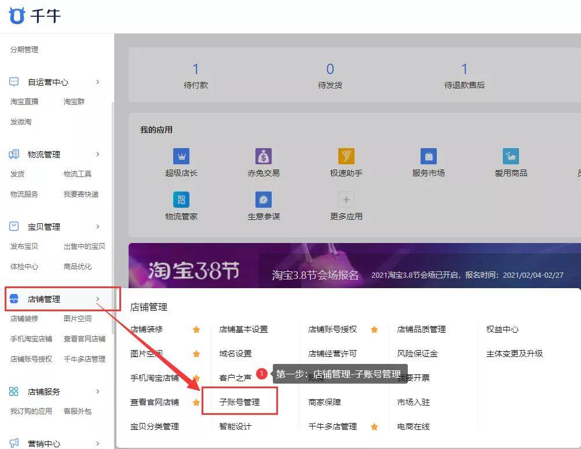This screenshot has width=581, height=449.
Task: Open 权益中心 from the flyout
Action: (x=502, y=329)
